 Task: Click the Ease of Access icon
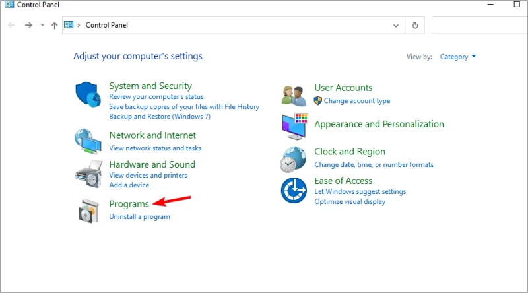pos(294,191)
